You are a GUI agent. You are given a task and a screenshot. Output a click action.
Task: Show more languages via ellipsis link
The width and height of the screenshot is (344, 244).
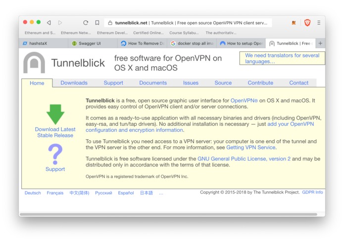tap(161, 193)
